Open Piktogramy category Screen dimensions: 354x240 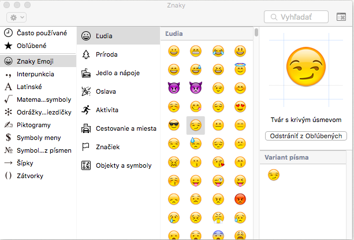pos(38,125)
